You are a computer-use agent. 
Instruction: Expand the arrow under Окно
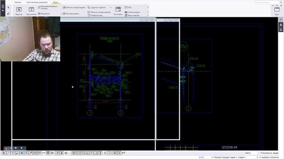[x=277, y=16]
